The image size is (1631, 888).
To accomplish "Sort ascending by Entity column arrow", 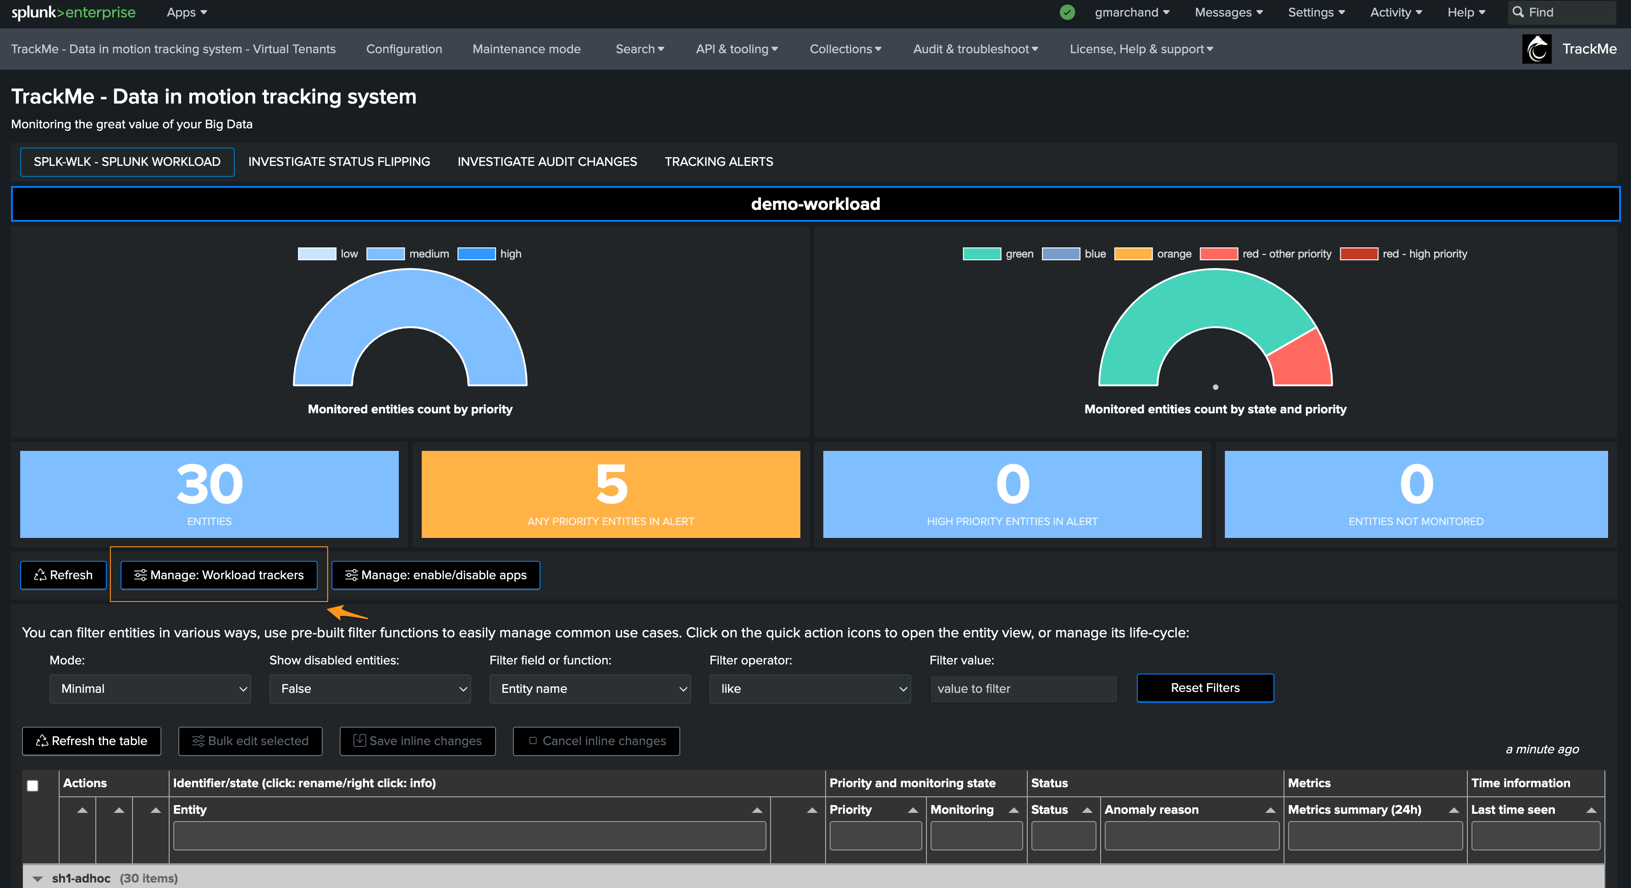I will (x=757, y=810).
